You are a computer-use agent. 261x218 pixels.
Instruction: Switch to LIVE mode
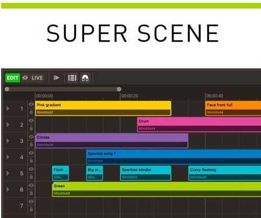37,78
